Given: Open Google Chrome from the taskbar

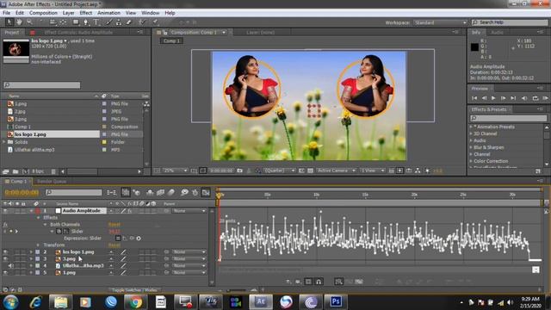Looking at the screenshot, I should (x=136, y=302).
